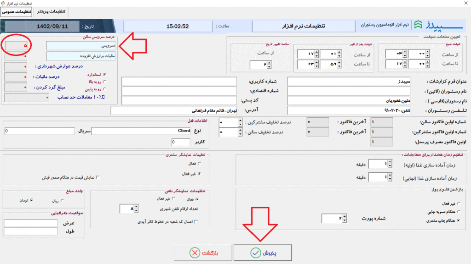Click the عرض latitude input field

30,223
